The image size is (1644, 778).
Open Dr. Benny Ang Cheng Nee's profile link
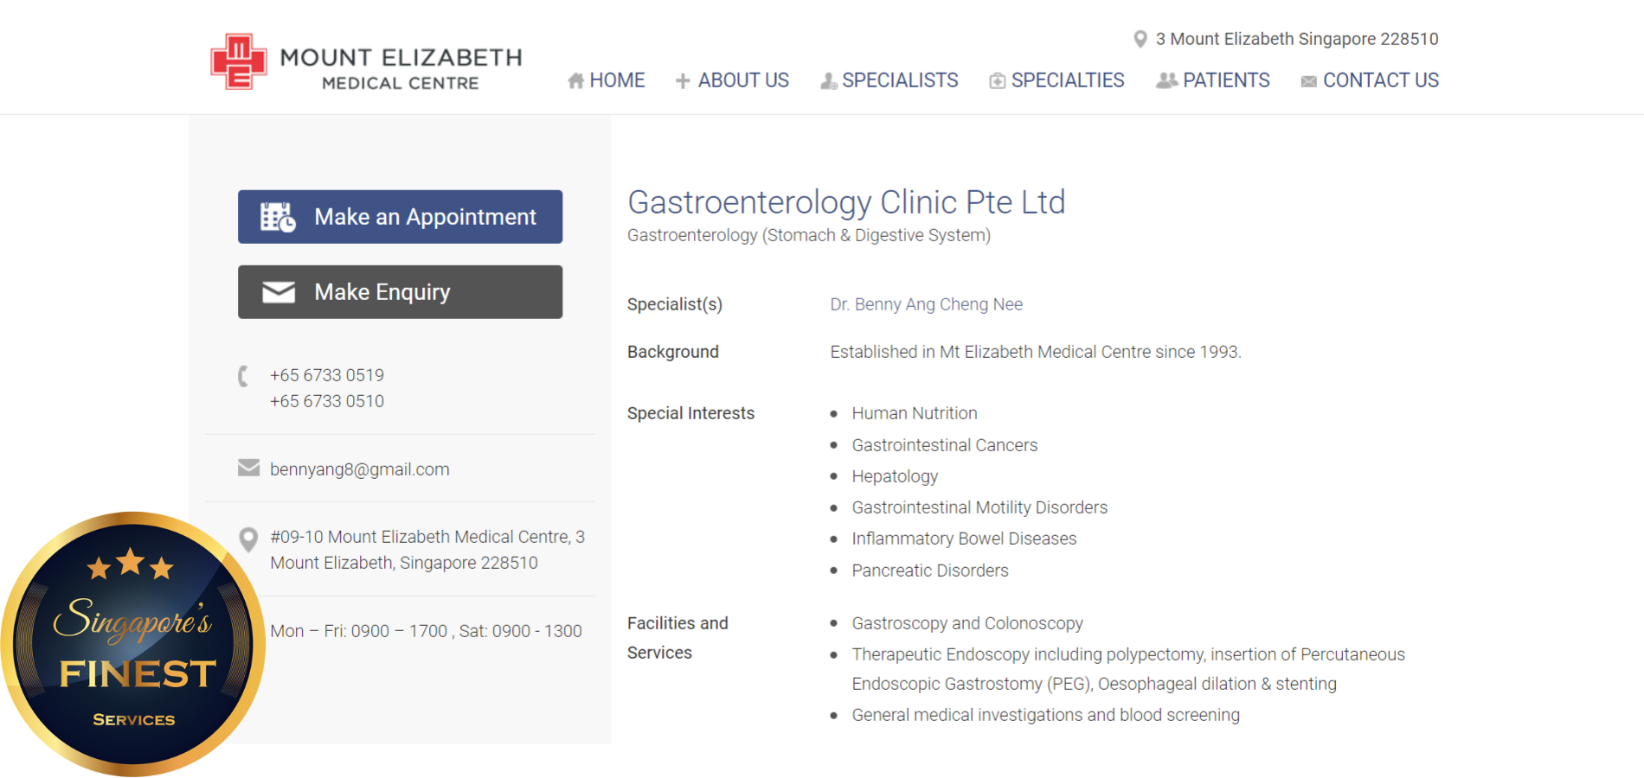pyautogui.click(x=926, y=304)
